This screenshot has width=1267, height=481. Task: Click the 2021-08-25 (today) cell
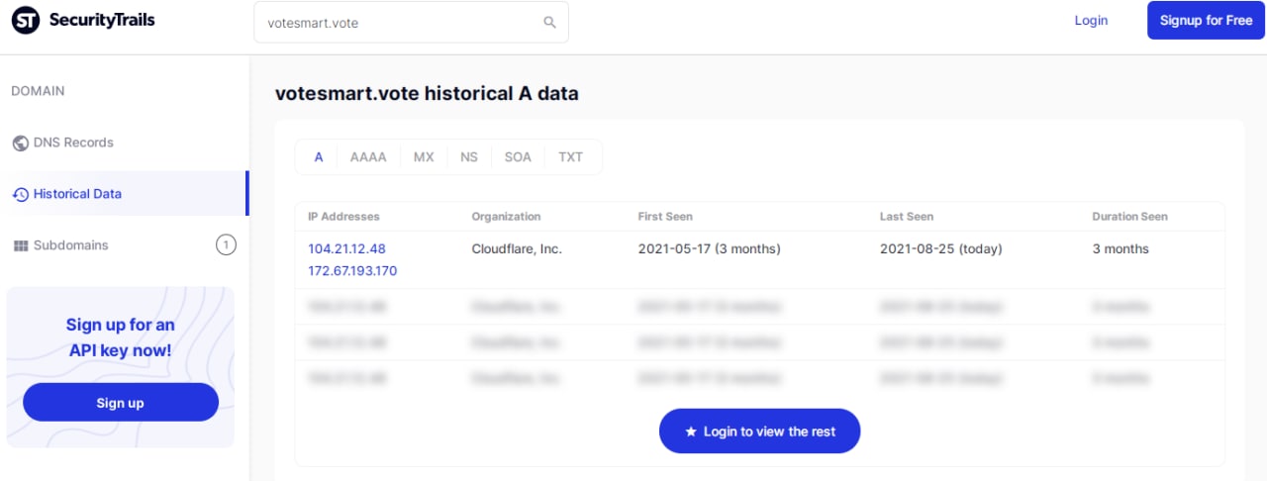(x=940, y=249)
